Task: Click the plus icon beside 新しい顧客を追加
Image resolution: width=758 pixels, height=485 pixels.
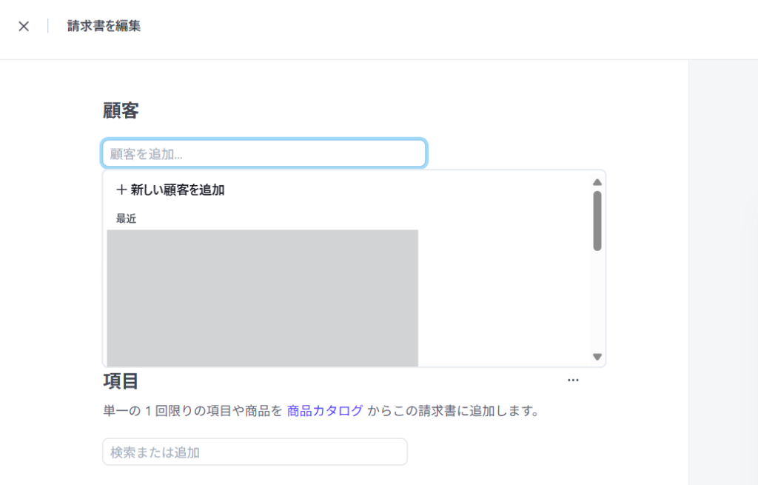Action: pyautogui.click(x=121, y=190)
